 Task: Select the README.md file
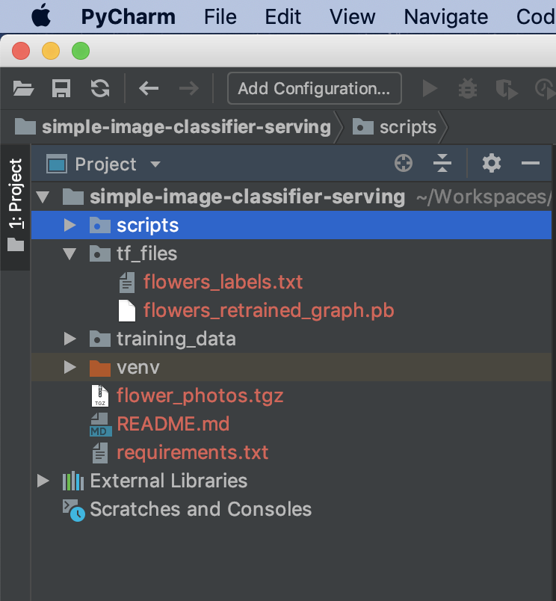pos(173,424)
